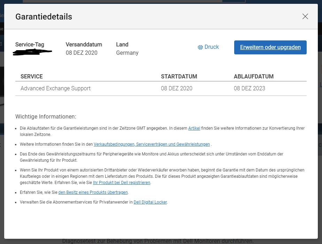Click the SERVICE column header
The image size is (322, 244).
(31, 76)
